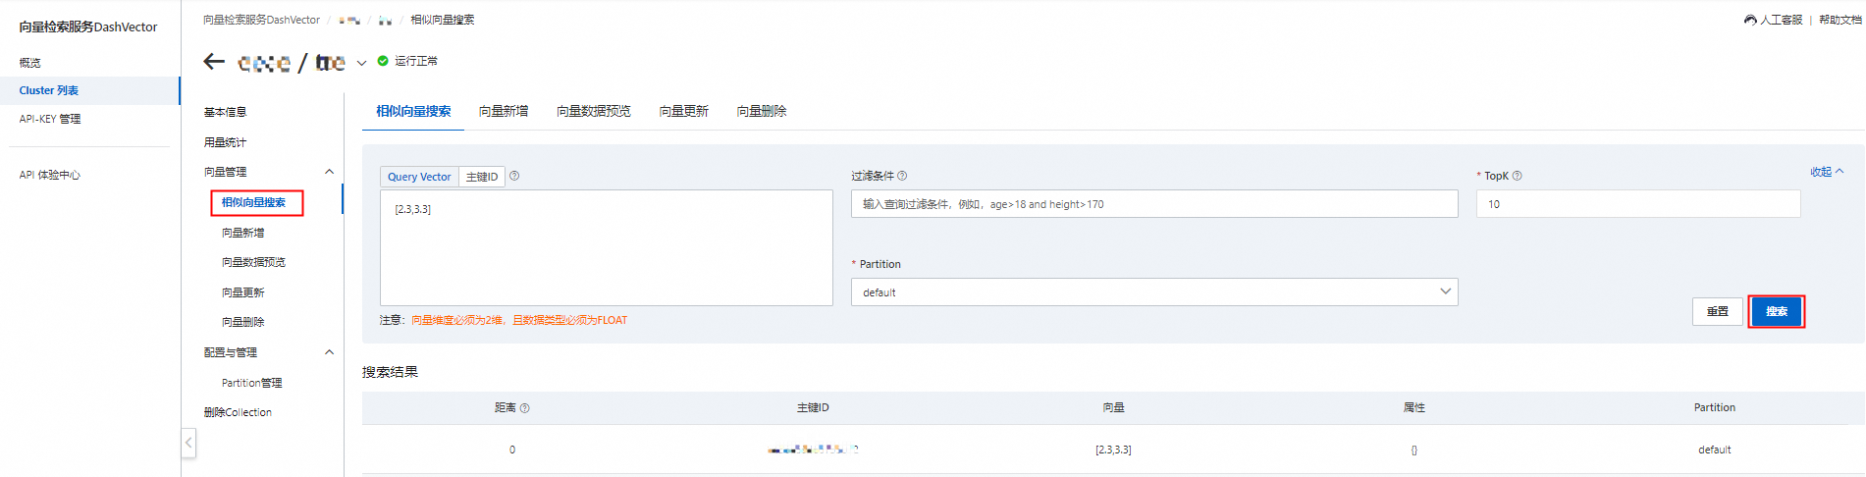Switch to the 向量新增 tab
Screen dimensions: 1866x477
tap(504, 111)
